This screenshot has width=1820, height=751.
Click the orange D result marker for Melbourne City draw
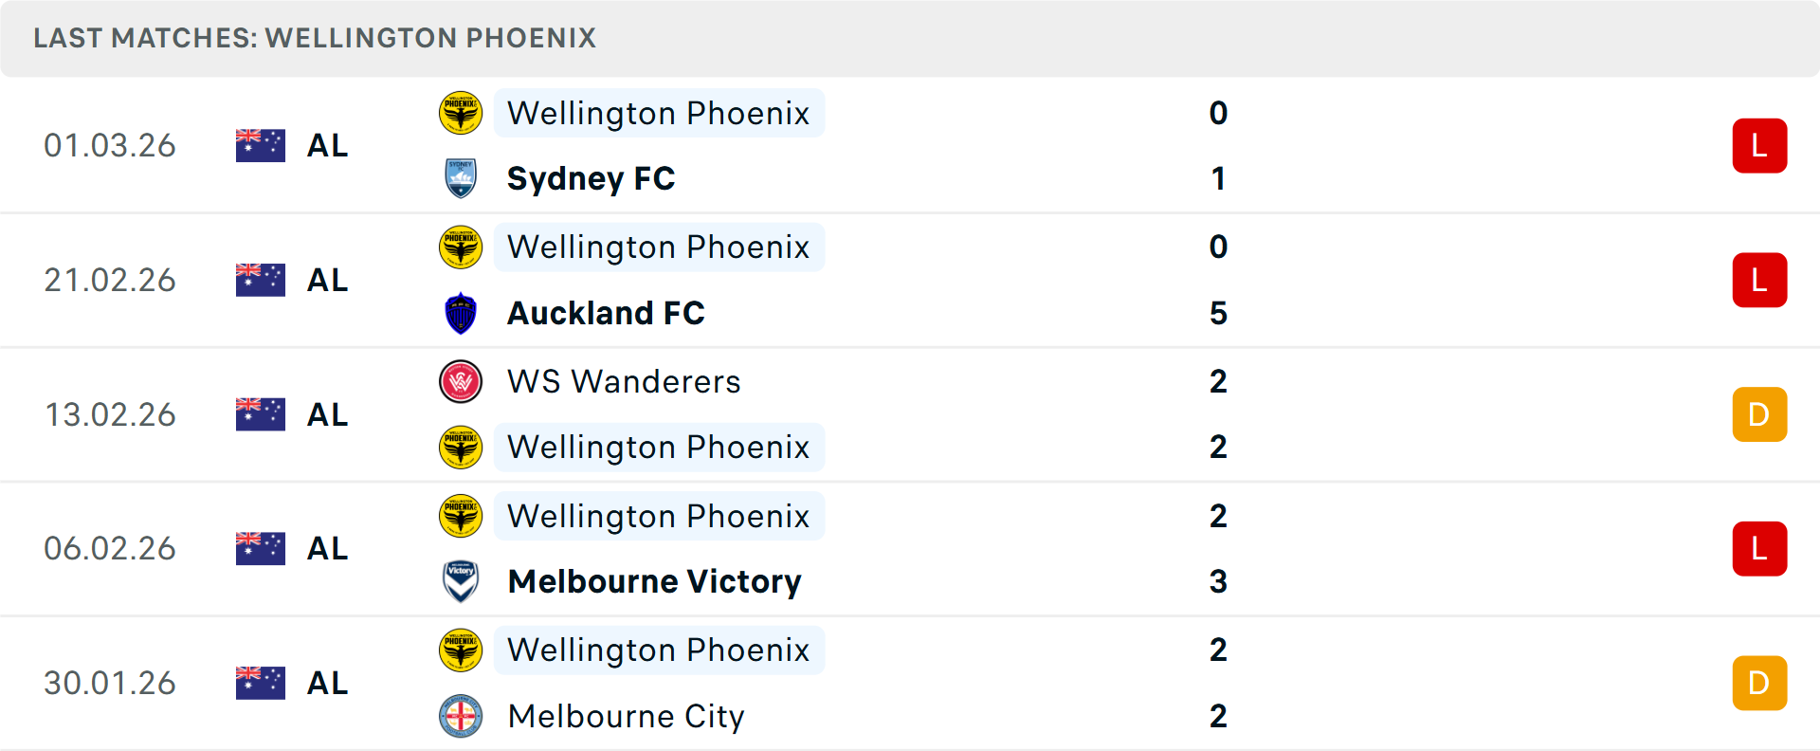(x=1759, y=681)
